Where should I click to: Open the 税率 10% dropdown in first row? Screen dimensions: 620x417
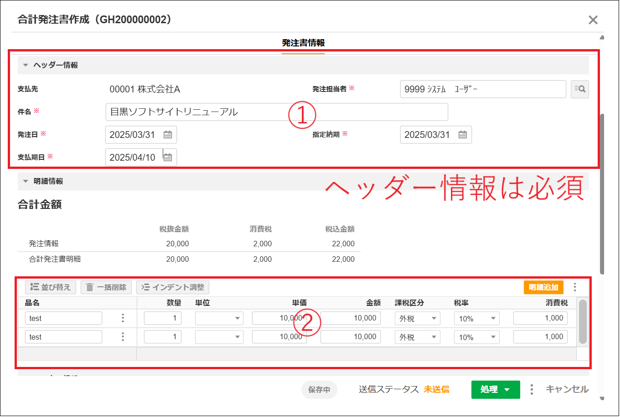coord(477,318)
